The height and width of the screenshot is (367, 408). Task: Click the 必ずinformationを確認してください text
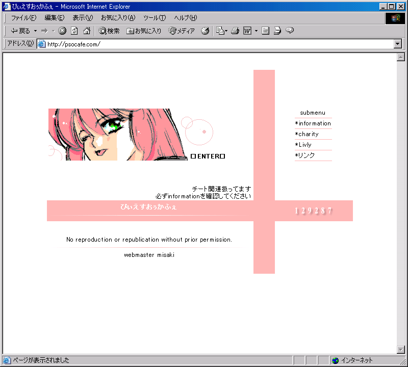point(203,196)
